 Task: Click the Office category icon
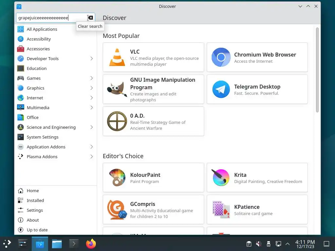[x=21, y=117]
